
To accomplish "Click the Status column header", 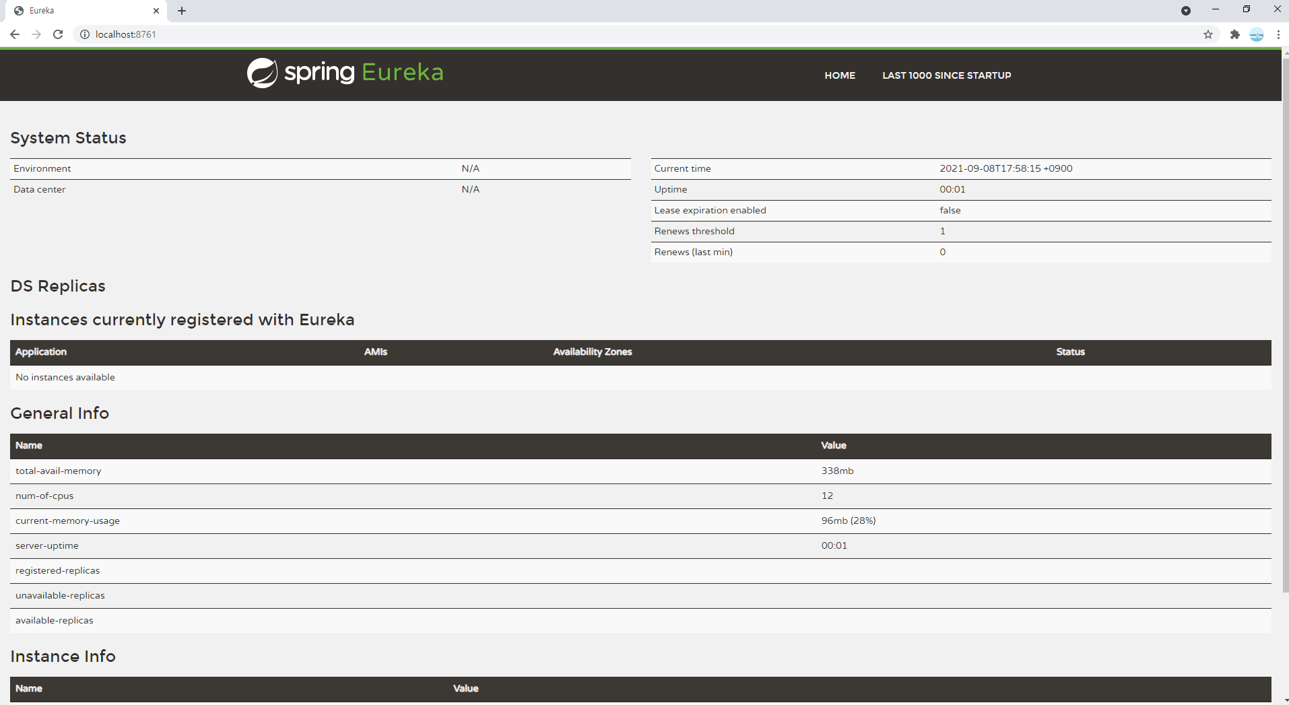I will click(x=1070, y=351).
